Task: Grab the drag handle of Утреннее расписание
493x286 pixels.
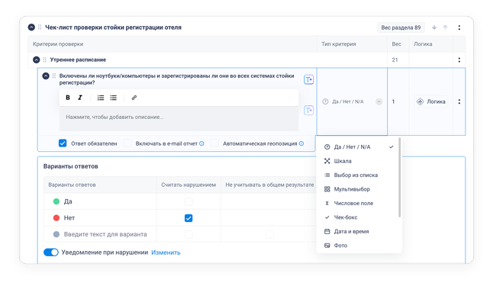Action: [45, 59]
